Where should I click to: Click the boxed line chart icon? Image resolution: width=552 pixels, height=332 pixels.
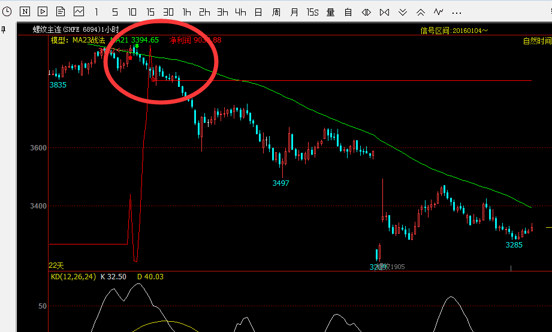(x=79, y=11)
